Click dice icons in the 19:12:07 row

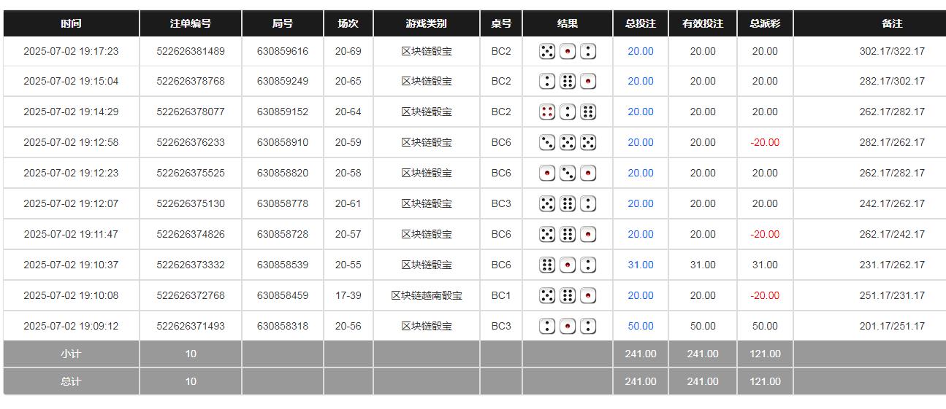[567, 203]
